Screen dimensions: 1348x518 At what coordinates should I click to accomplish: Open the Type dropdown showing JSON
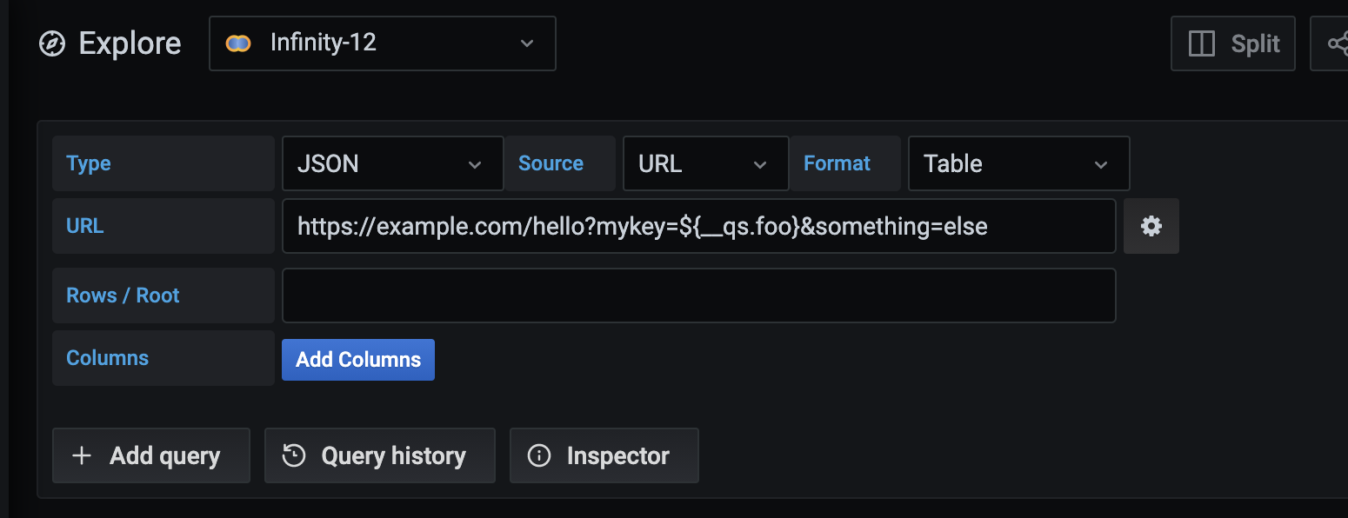pyautogui.click(x=392, y=163)
